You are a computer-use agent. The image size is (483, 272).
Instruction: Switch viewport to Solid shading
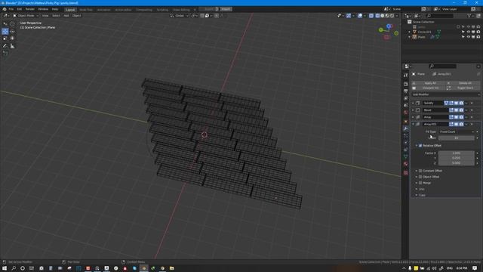pos(383,16)
